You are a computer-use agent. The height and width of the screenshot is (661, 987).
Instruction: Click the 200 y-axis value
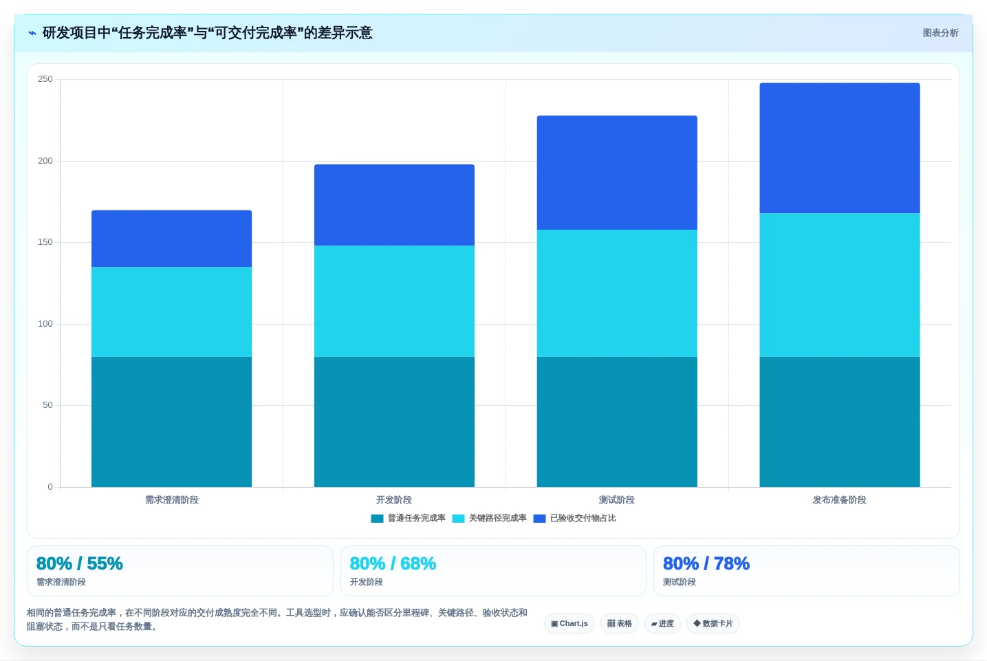[x=45, y=161]
